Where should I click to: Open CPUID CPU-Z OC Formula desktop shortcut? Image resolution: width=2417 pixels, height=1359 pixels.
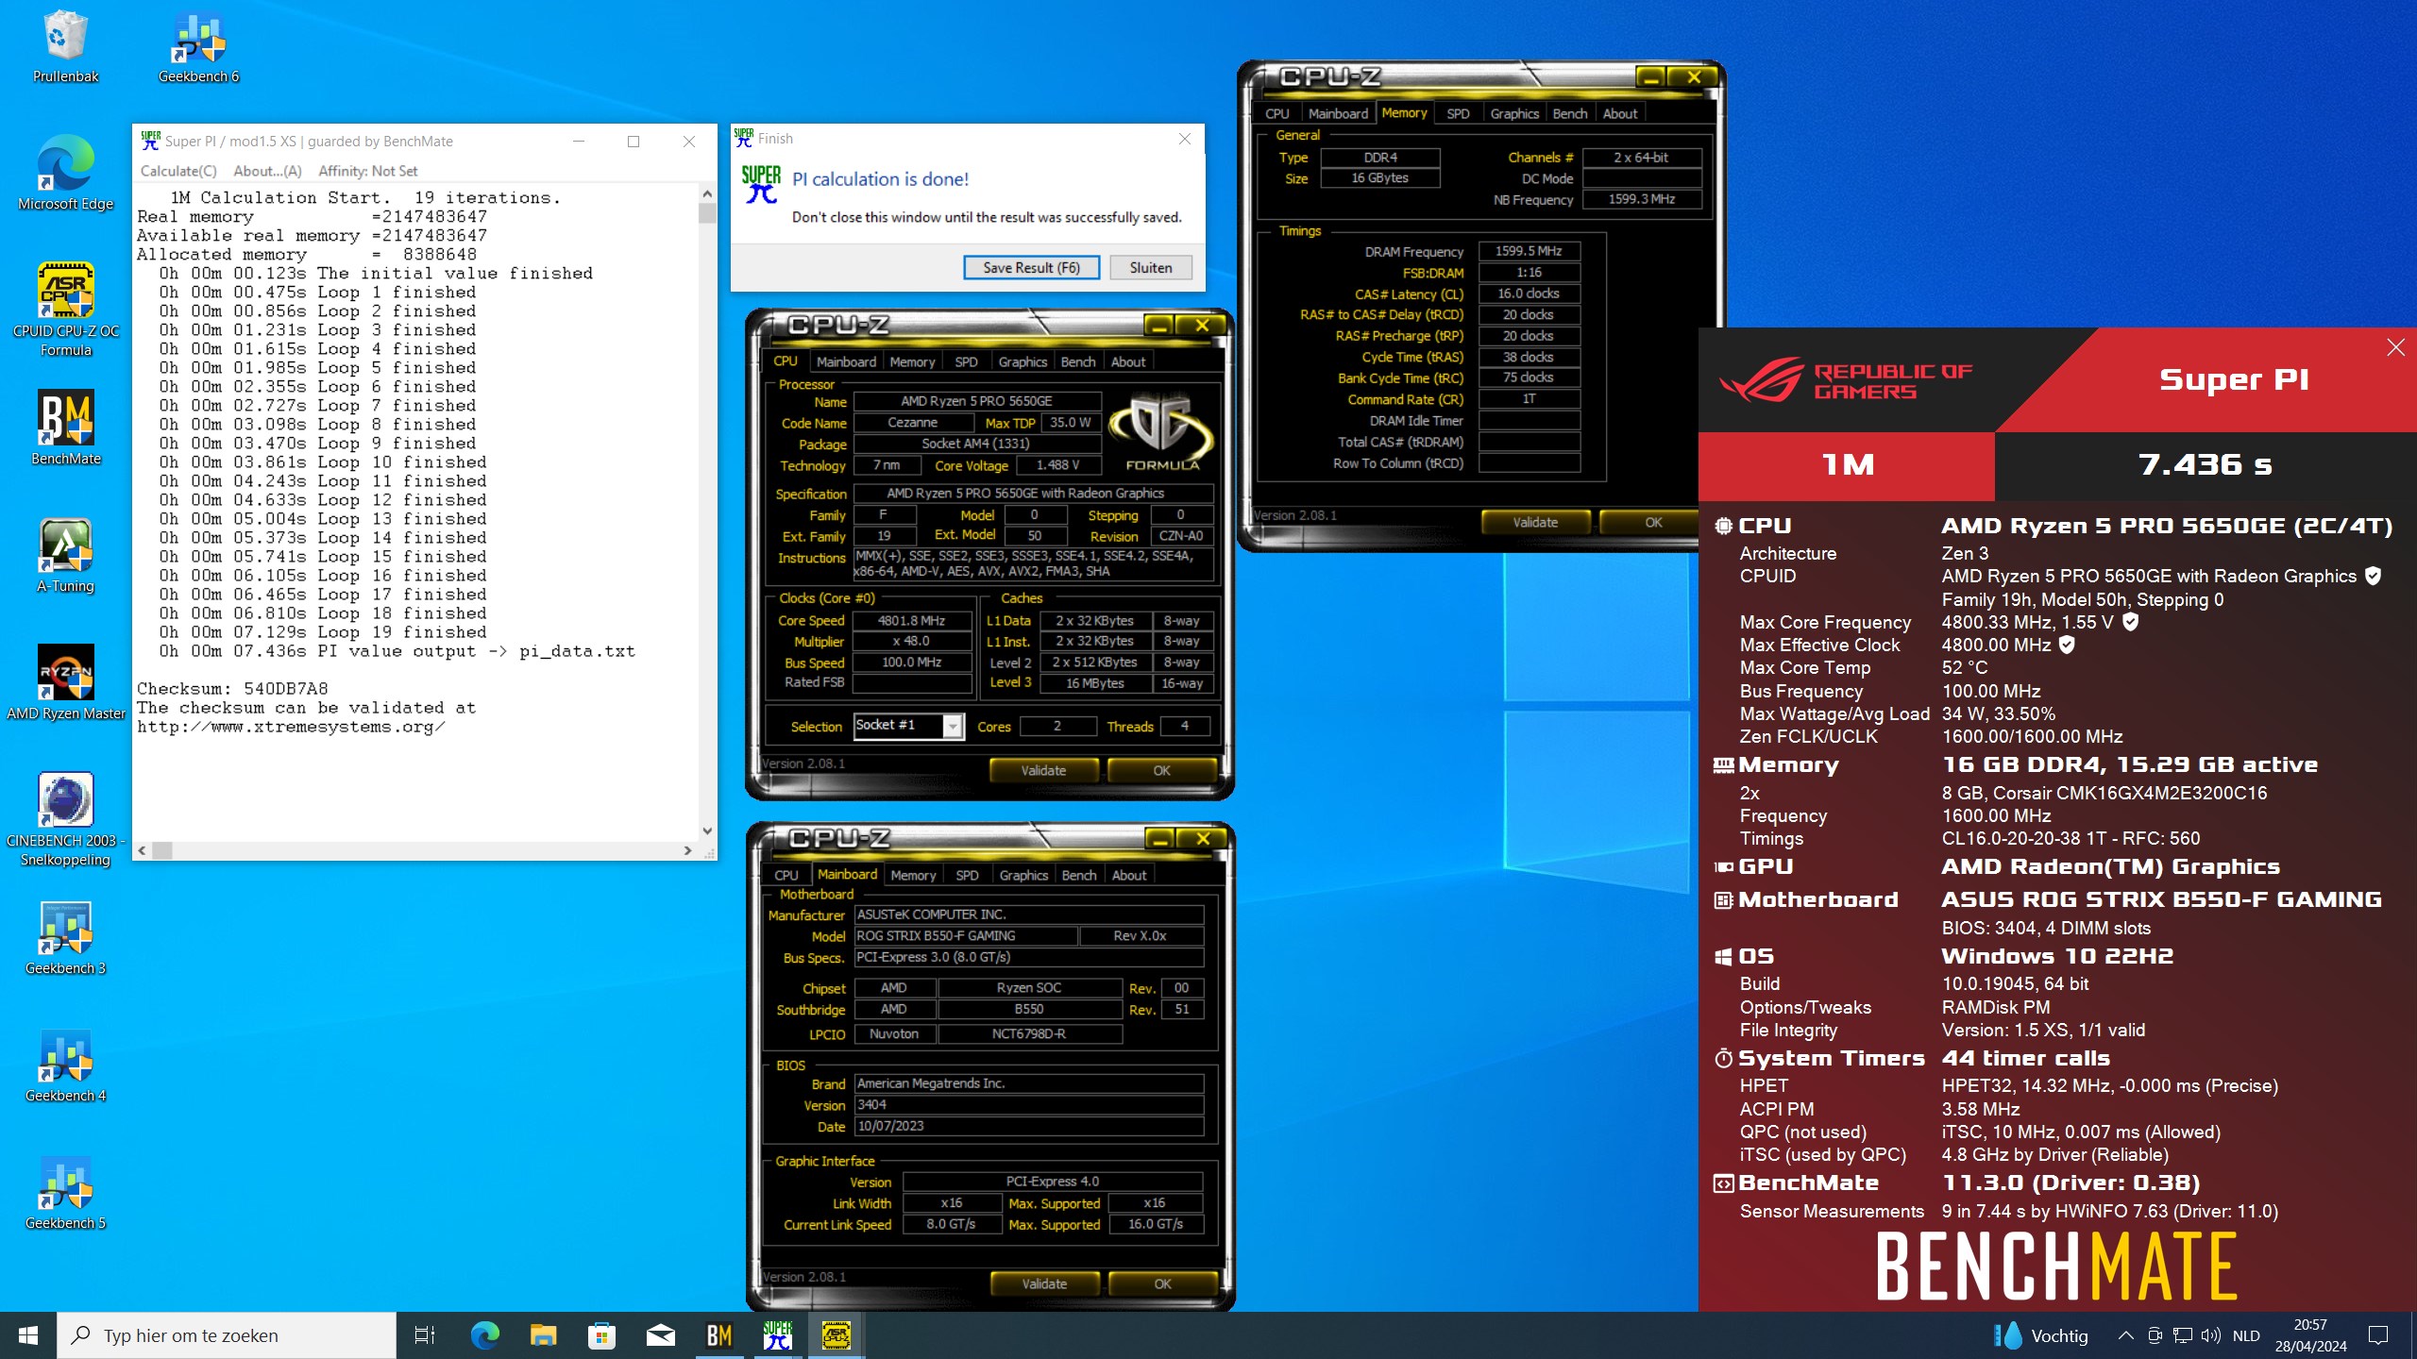(65, 310)
